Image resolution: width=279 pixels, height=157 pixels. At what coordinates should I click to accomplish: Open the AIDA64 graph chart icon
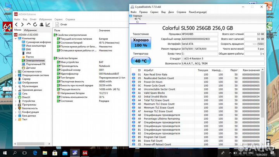tap(48, 24)
